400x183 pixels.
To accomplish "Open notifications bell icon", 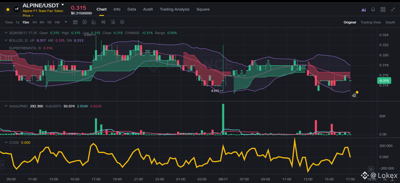I will tap(373, 9).
